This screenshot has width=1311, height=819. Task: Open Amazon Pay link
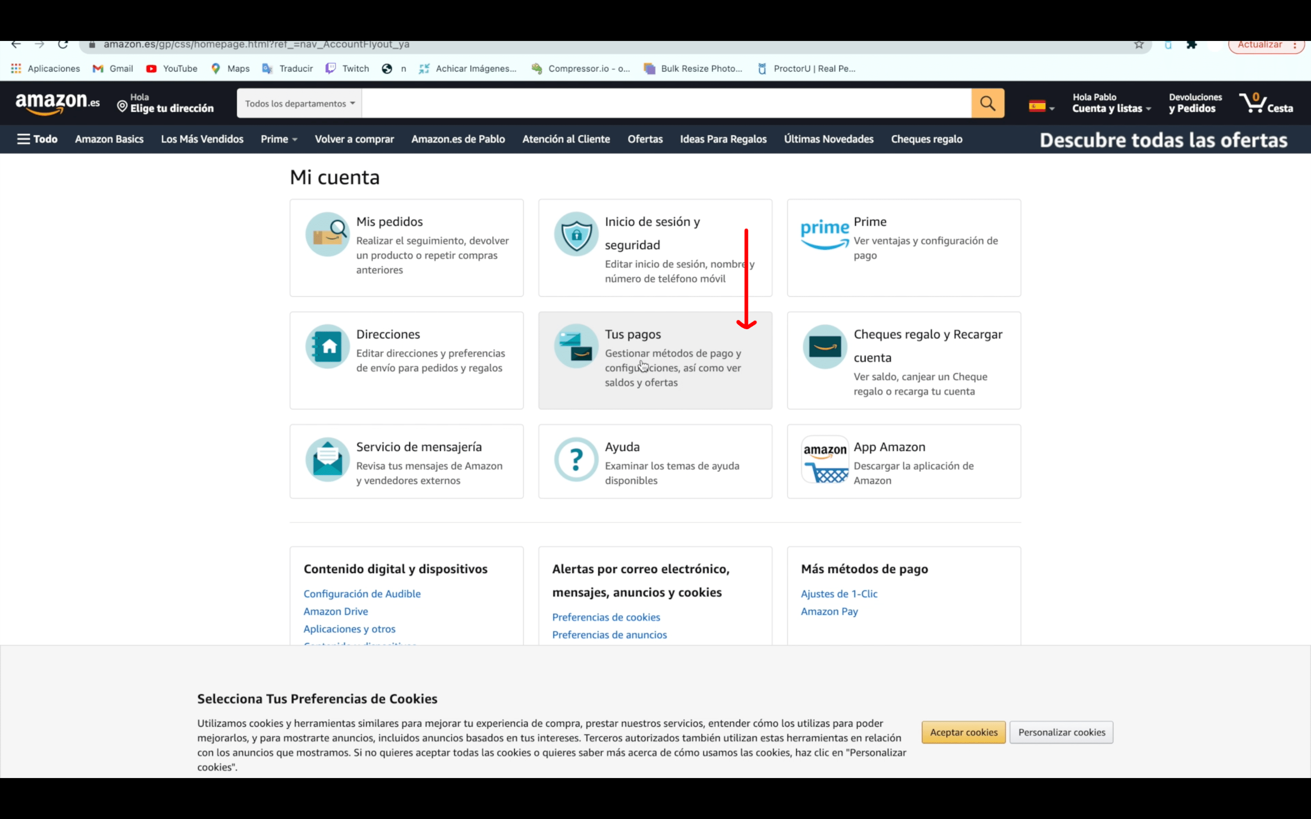829,612
